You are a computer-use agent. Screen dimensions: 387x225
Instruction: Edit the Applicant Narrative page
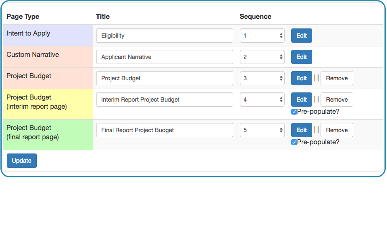[301, 57]
